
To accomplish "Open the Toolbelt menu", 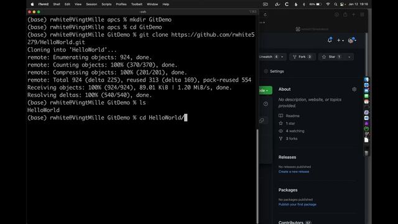I will 137,4.
